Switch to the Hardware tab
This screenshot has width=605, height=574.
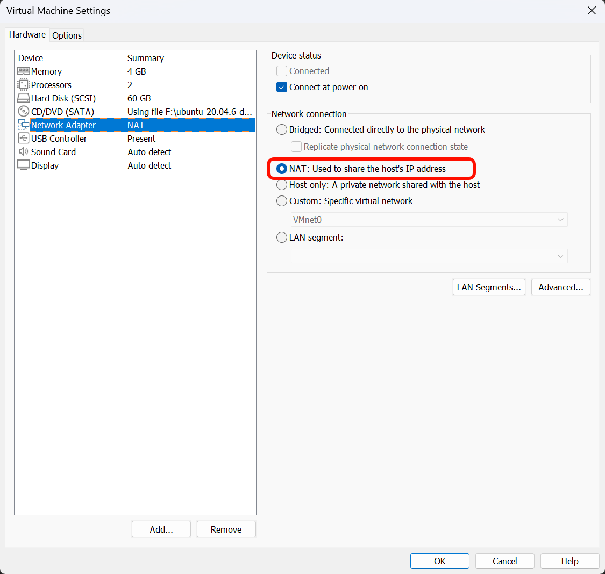(x=27, y=35)
